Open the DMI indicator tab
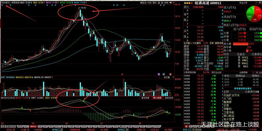262x131 pixels. coord(77,126)
